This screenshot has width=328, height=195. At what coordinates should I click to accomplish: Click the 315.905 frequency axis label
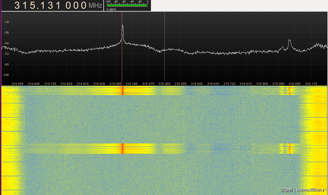(262, 83)
